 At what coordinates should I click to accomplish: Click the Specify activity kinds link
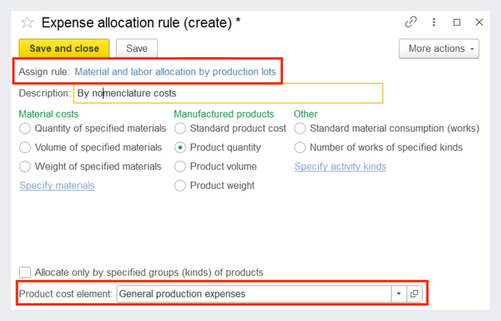point(340,167)
